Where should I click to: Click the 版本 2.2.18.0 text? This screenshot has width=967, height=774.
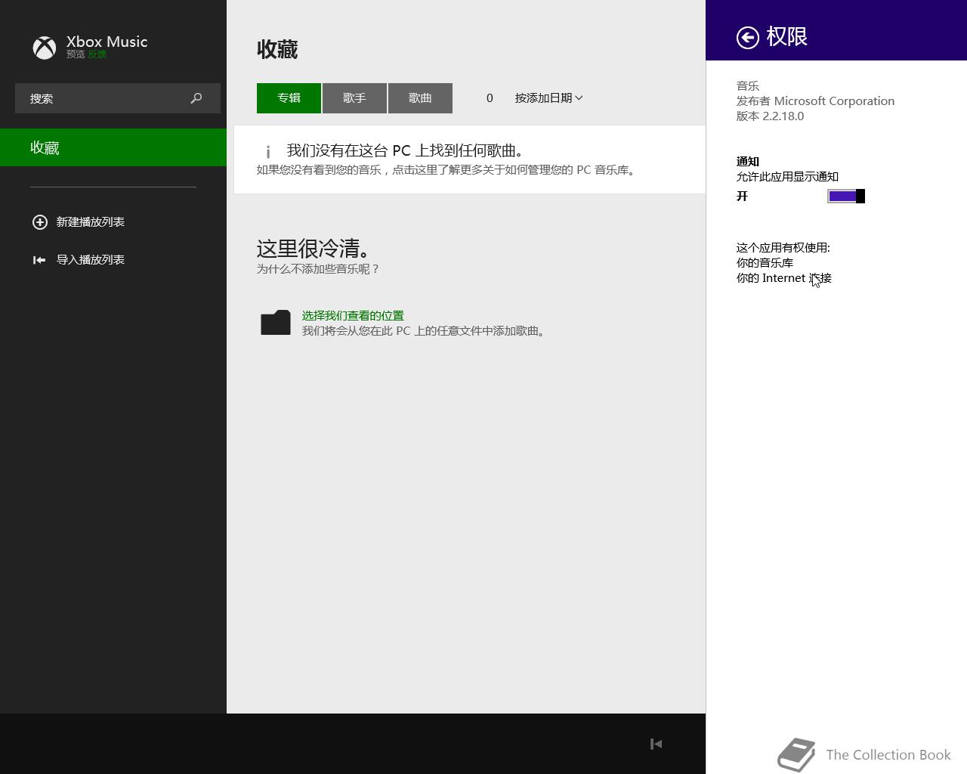pyautogui.click(x=770, y=116)
